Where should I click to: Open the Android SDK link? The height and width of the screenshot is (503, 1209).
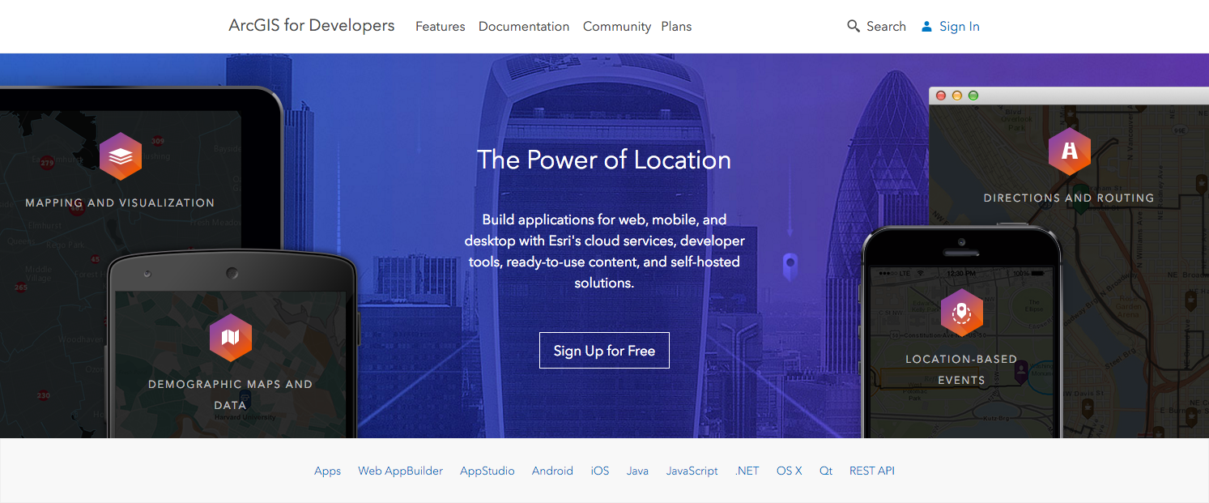click(x=552, y=471)
